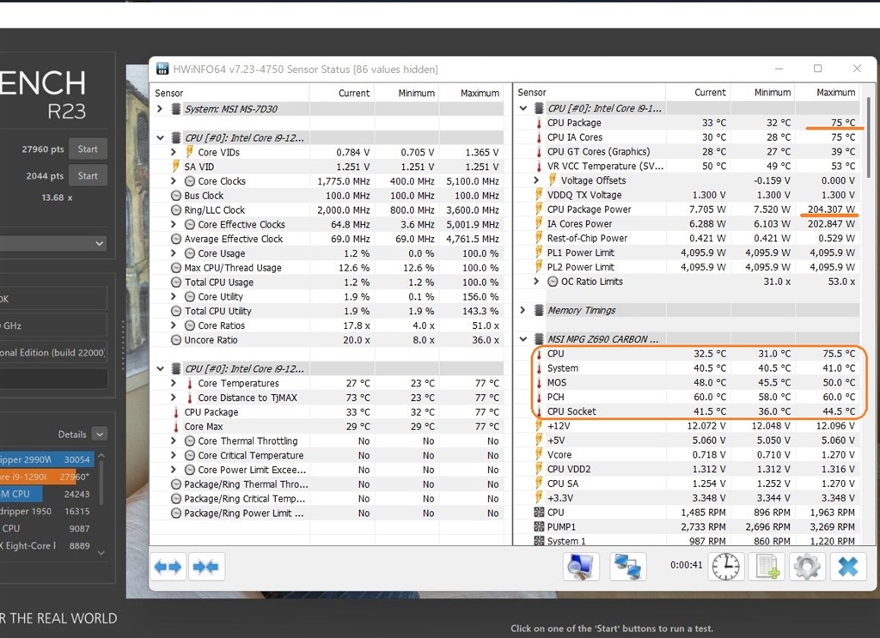
Task: Click the chip icon beside MSI MPG Z690 CARBON
Action: pyautogui.click(x=539, y=338)
